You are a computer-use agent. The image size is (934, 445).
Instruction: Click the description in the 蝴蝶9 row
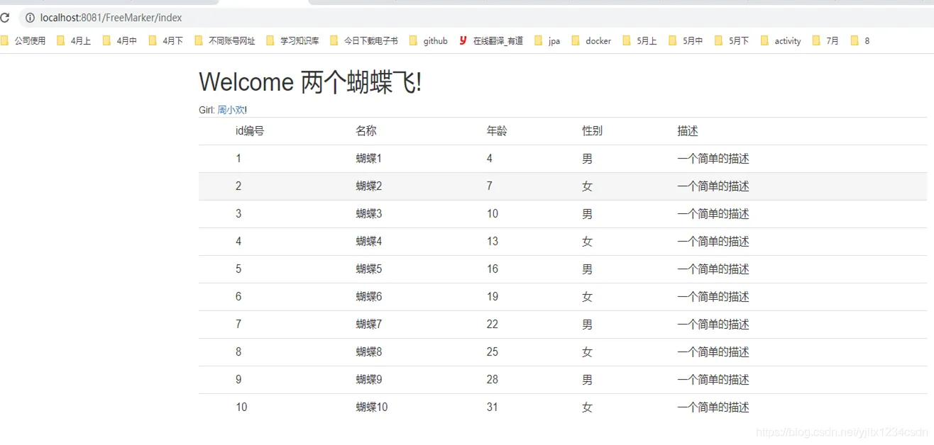point(713,380)
